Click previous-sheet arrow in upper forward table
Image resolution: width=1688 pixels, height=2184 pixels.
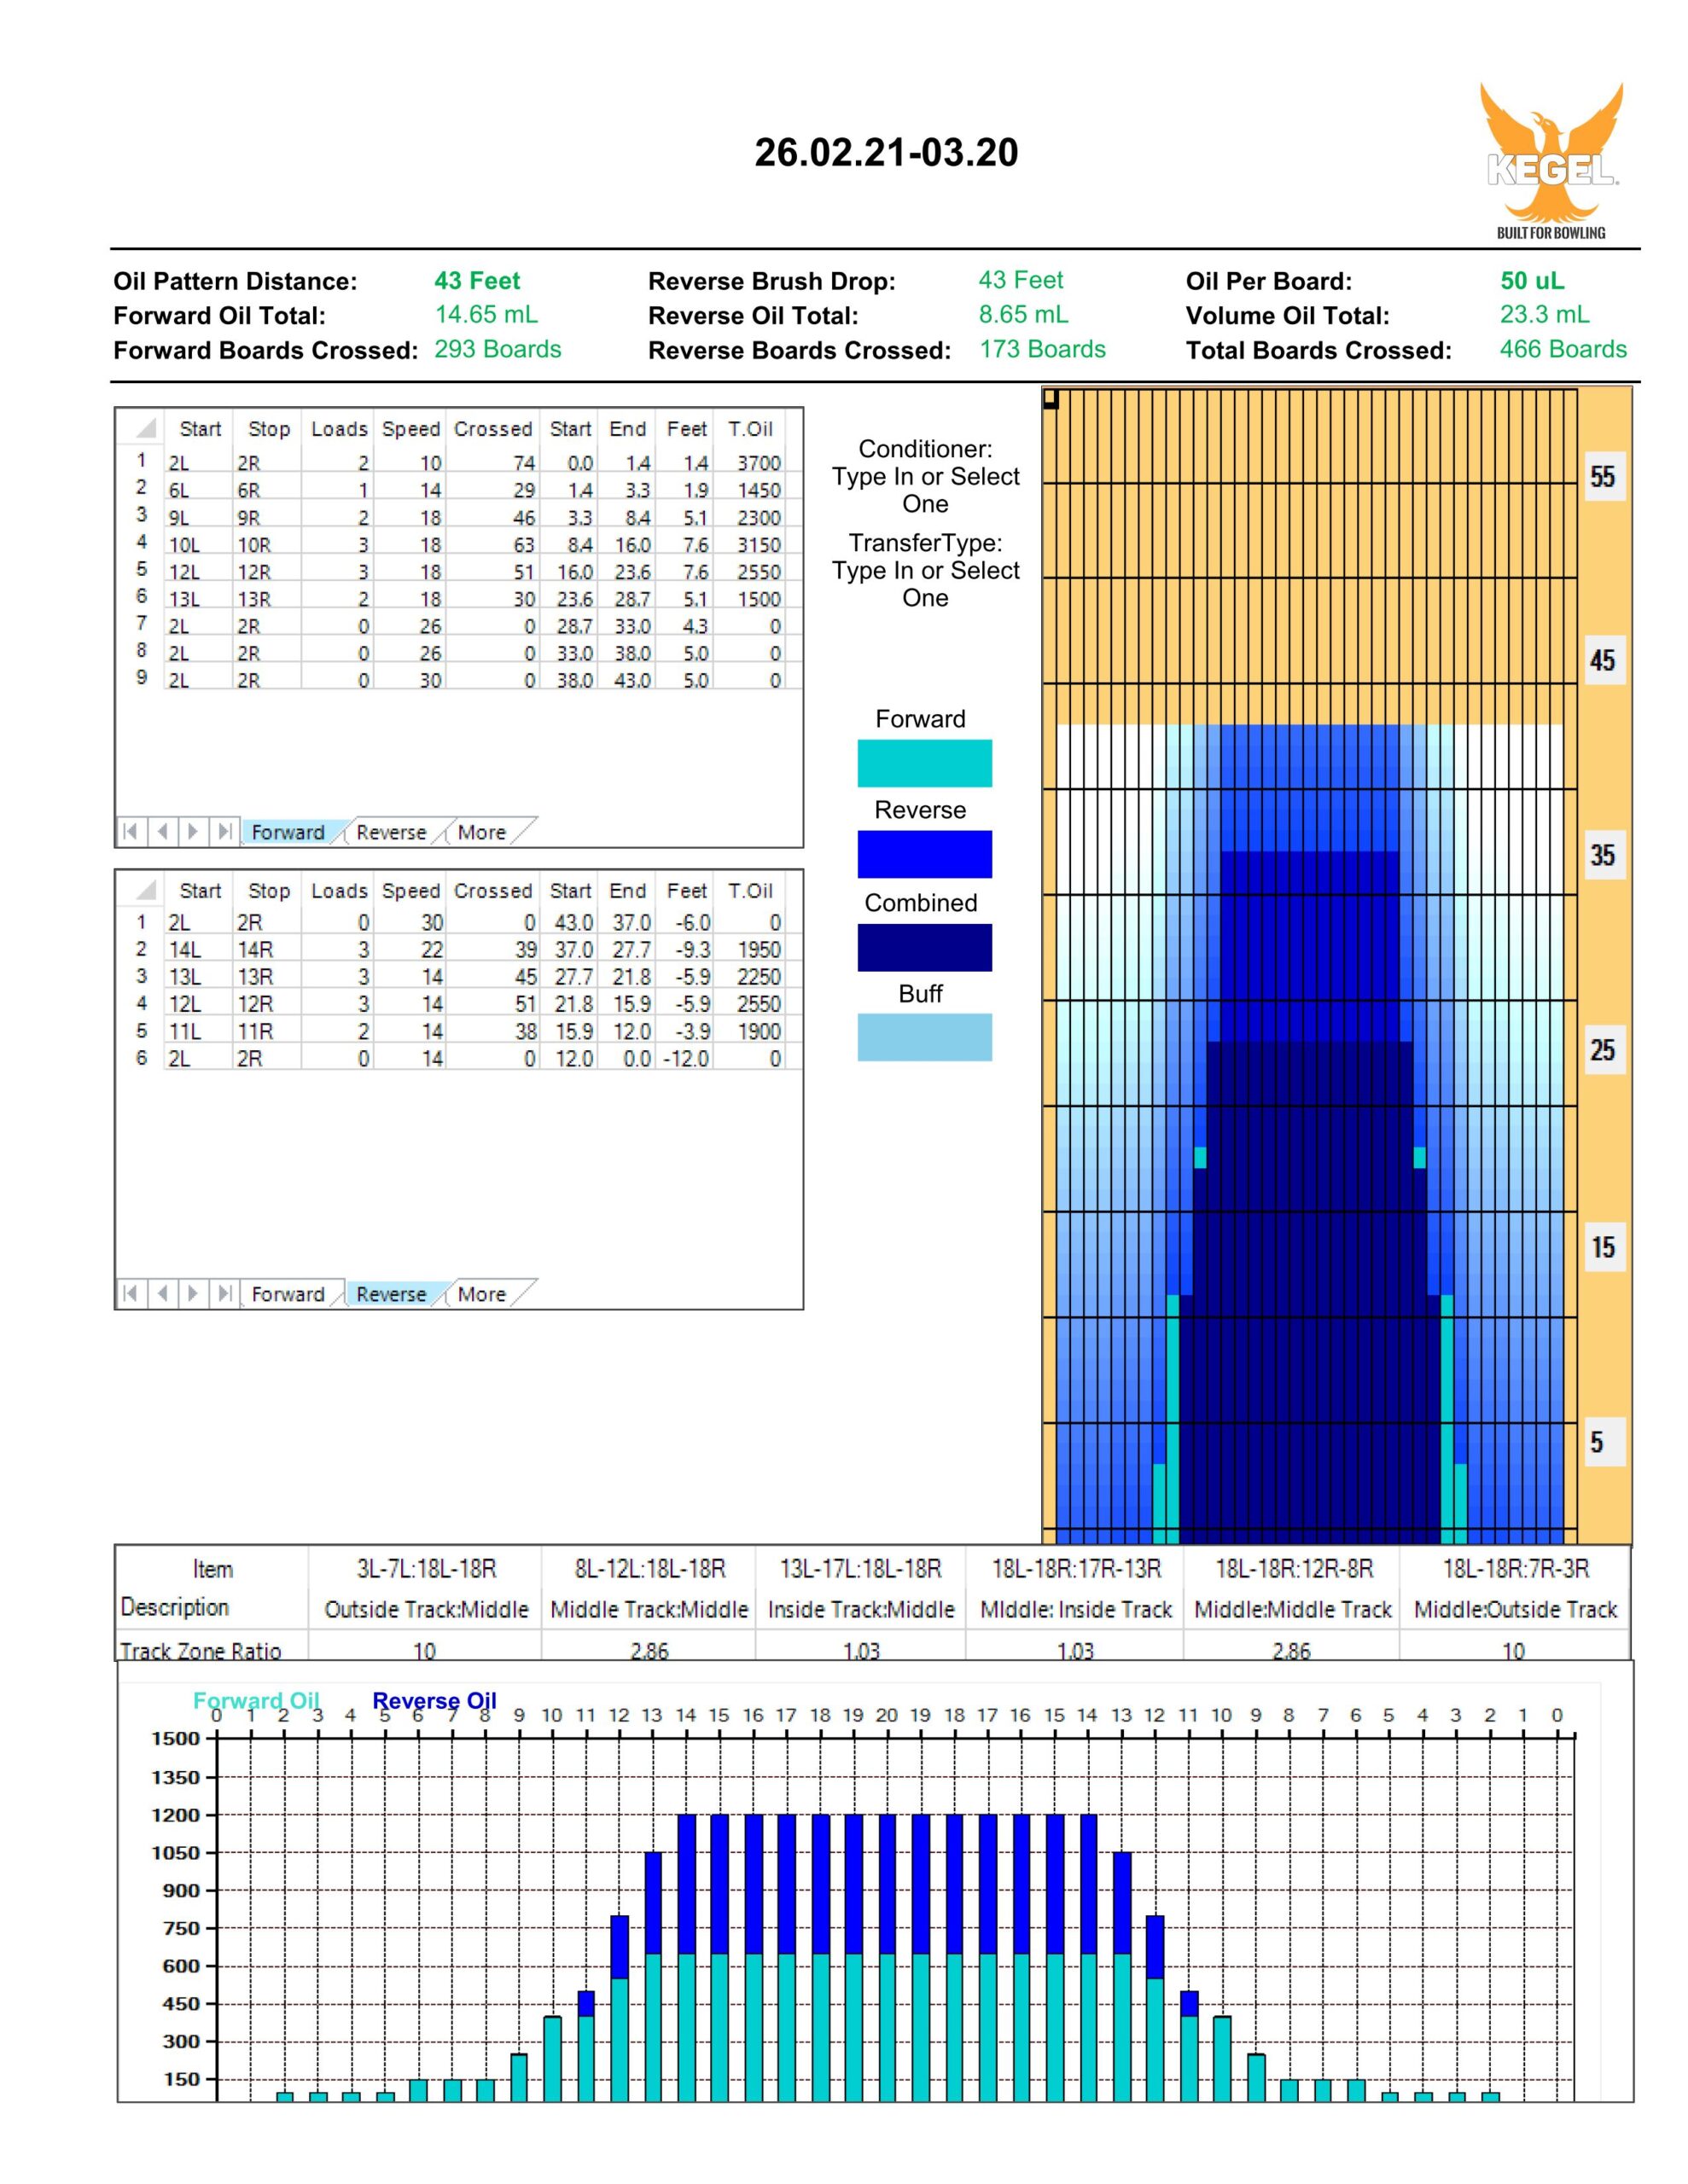162,831
